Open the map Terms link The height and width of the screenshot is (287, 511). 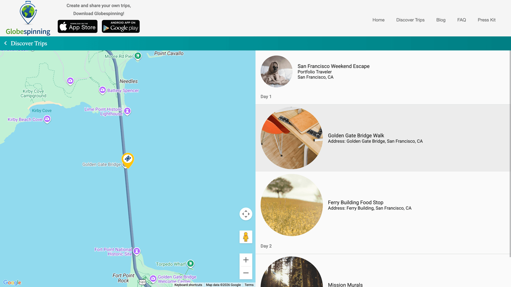tap(249, 285)
